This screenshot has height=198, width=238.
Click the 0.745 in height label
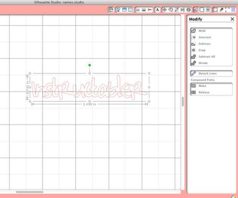pos(28,88)
